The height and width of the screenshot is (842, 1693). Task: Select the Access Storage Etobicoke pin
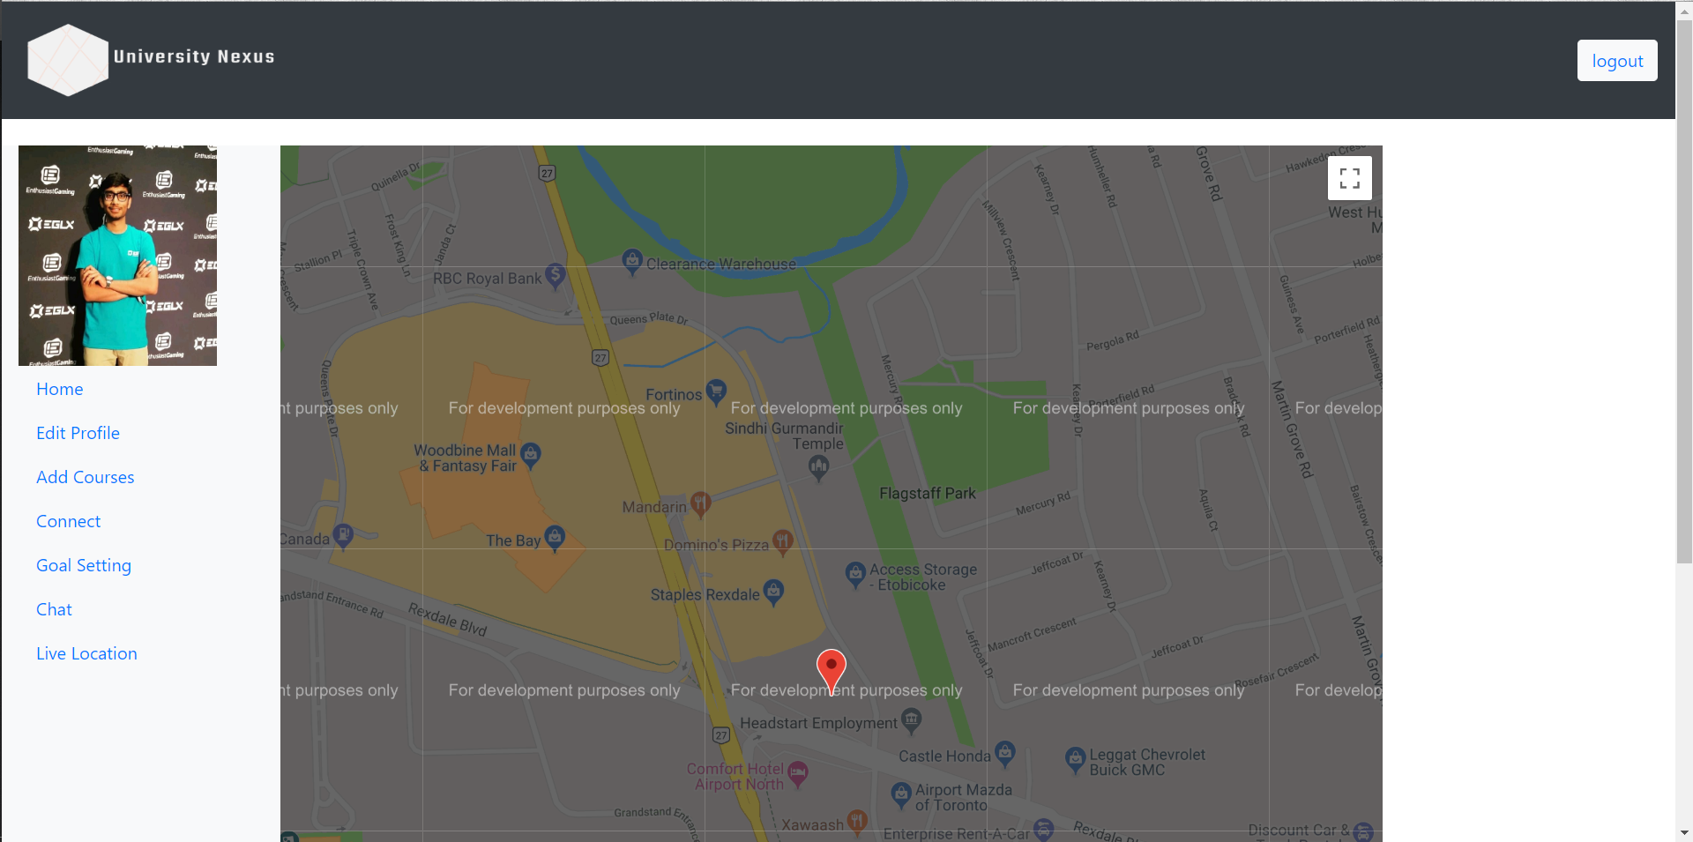pyautogui.click(x=855, y=575)
